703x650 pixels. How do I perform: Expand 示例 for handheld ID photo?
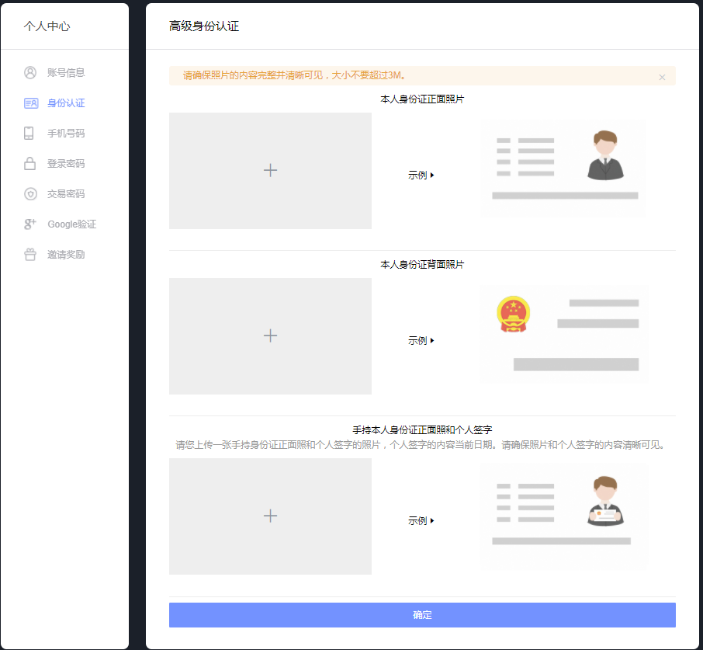point(421,521)
